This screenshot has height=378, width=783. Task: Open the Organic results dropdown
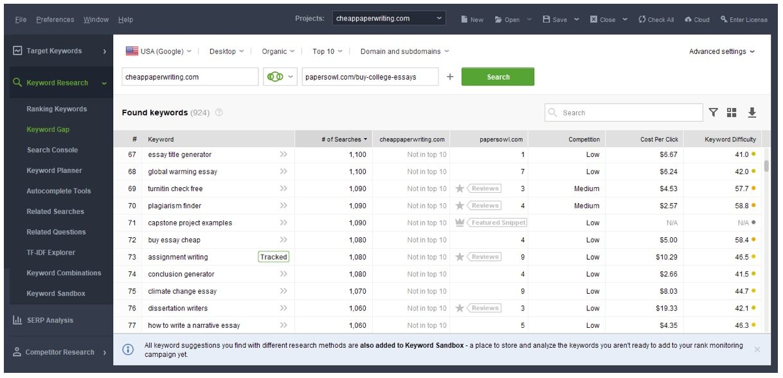click(278, 51)
